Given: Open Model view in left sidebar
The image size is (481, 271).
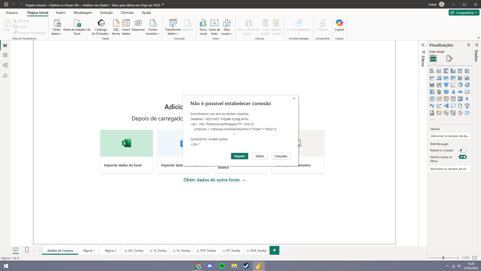Looking at the screenshot, I should pos(5,65).
